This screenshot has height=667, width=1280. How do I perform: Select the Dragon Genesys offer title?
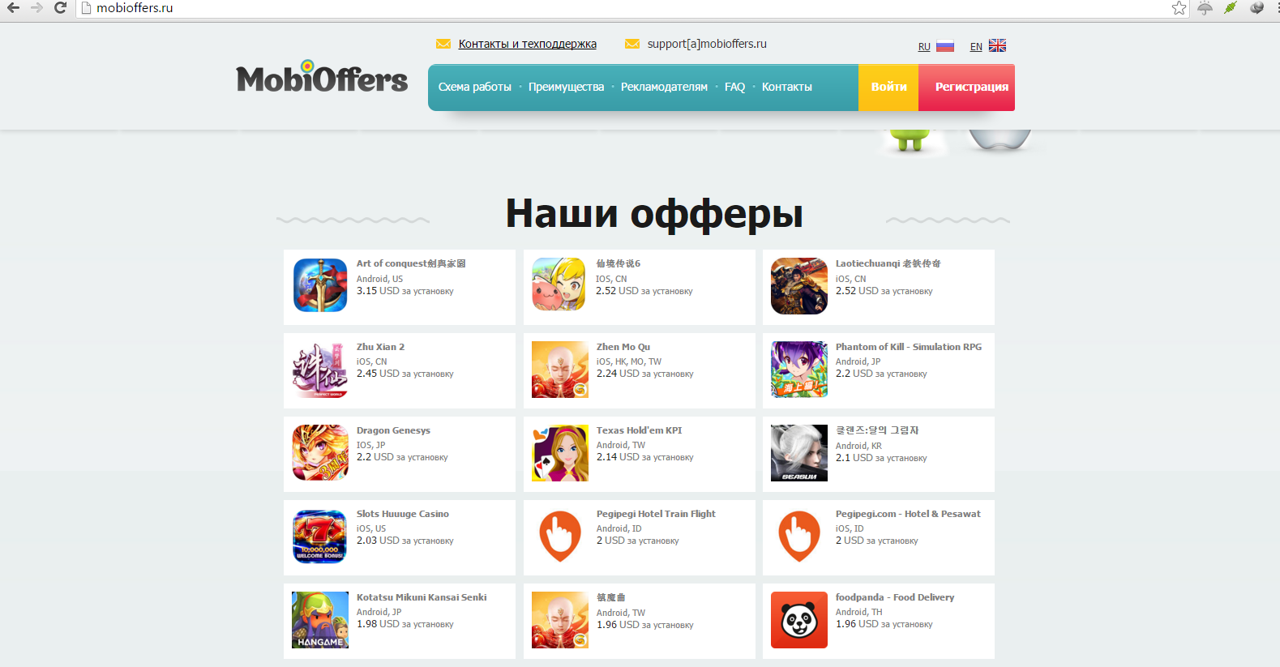[x=393, y=430]
